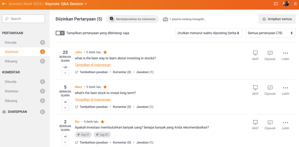Open the hamburger menu icon
The height and width of the screenshot is (147, 299).
point(295,4)
